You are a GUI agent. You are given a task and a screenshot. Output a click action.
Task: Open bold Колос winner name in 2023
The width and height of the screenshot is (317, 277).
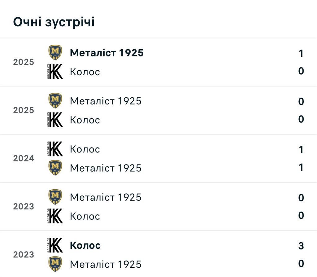tap(85, 246)
